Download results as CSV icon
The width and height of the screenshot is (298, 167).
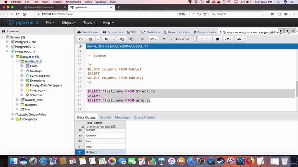tap(239, 39)
